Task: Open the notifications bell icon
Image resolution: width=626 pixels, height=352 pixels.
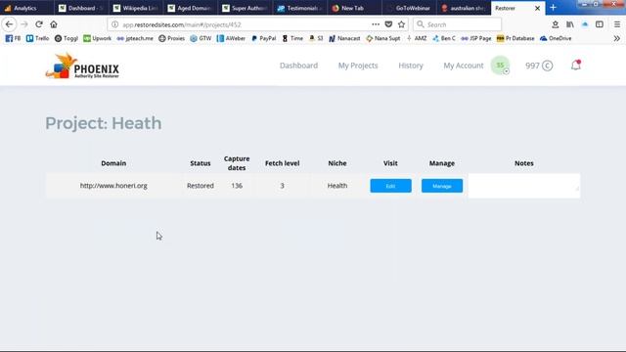Action: click(575, 66)
